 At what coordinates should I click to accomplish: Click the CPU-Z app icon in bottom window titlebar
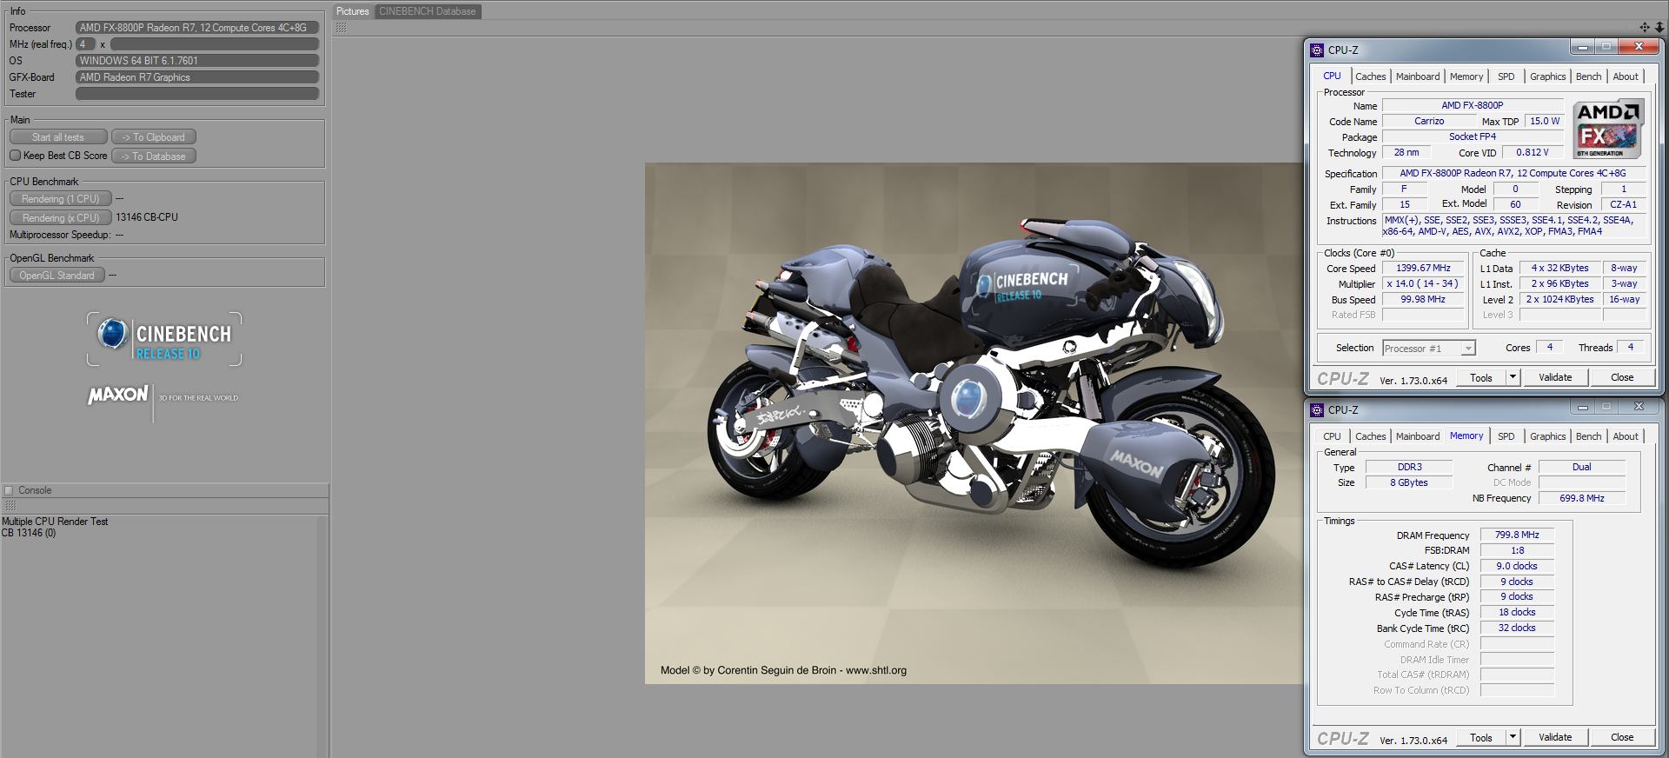click(x=1317, y=409)
